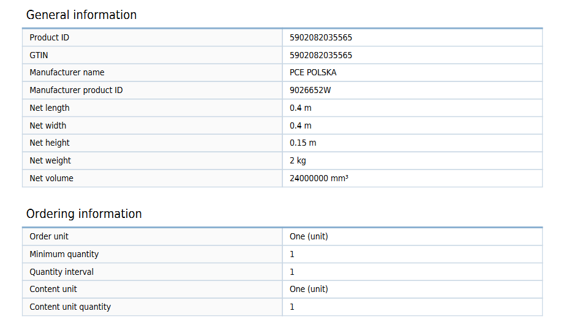The width and height of the screenshot is (561, 333).
Task: Click the Ordering information heading
Action: [84, 214]
